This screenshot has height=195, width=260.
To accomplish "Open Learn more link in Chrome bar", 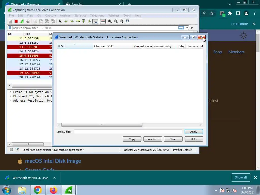I will 239,24.
